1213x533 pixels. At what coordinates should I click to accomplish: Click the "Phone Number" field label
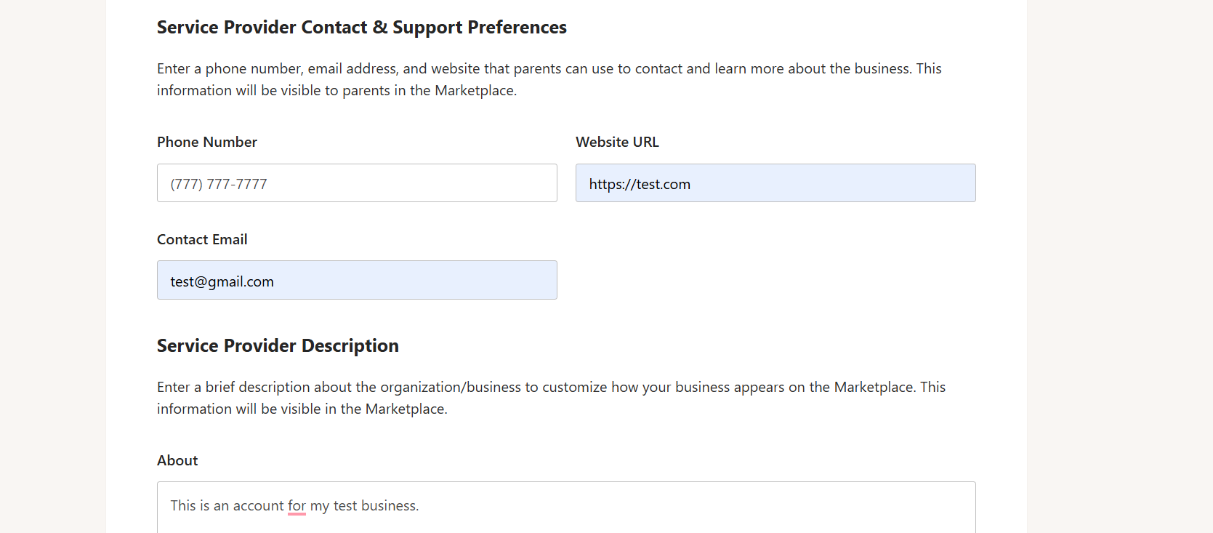coord(207,142)
